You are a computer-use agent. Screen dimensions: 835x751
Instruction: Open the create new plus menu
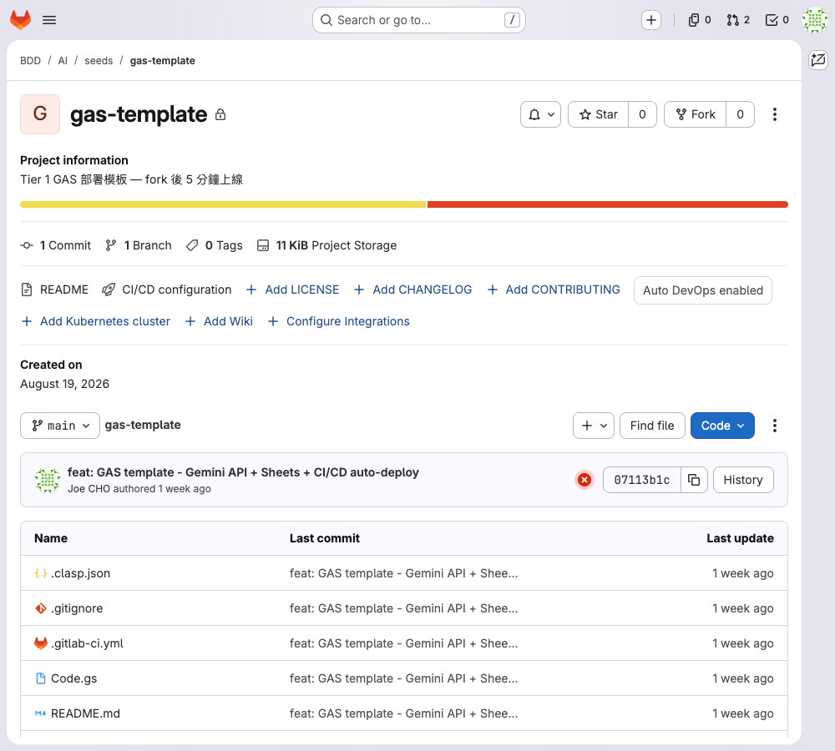(x=650, y=20)
